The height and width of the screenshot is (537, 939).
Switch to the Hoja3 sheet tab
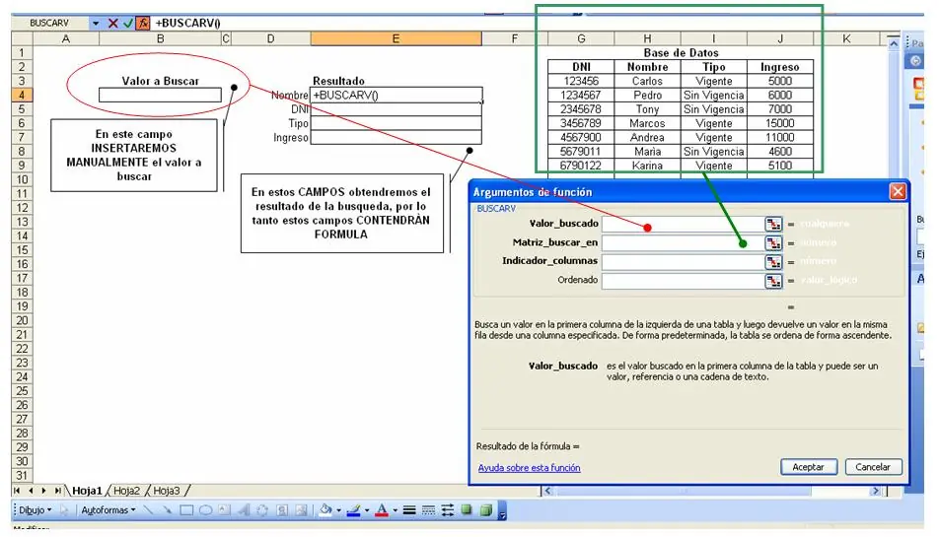[x=167, y=491]
